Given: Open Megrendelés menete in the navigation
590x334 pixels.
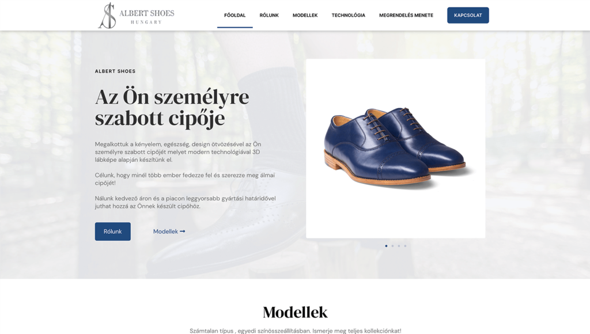Looking at the screenshot, I should (x=406, y=16).
